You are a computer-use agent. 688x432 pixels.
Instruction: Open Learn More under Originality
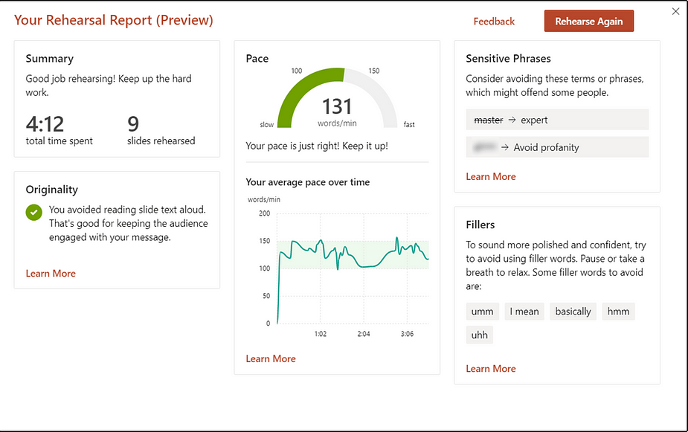tap(51, 274)
